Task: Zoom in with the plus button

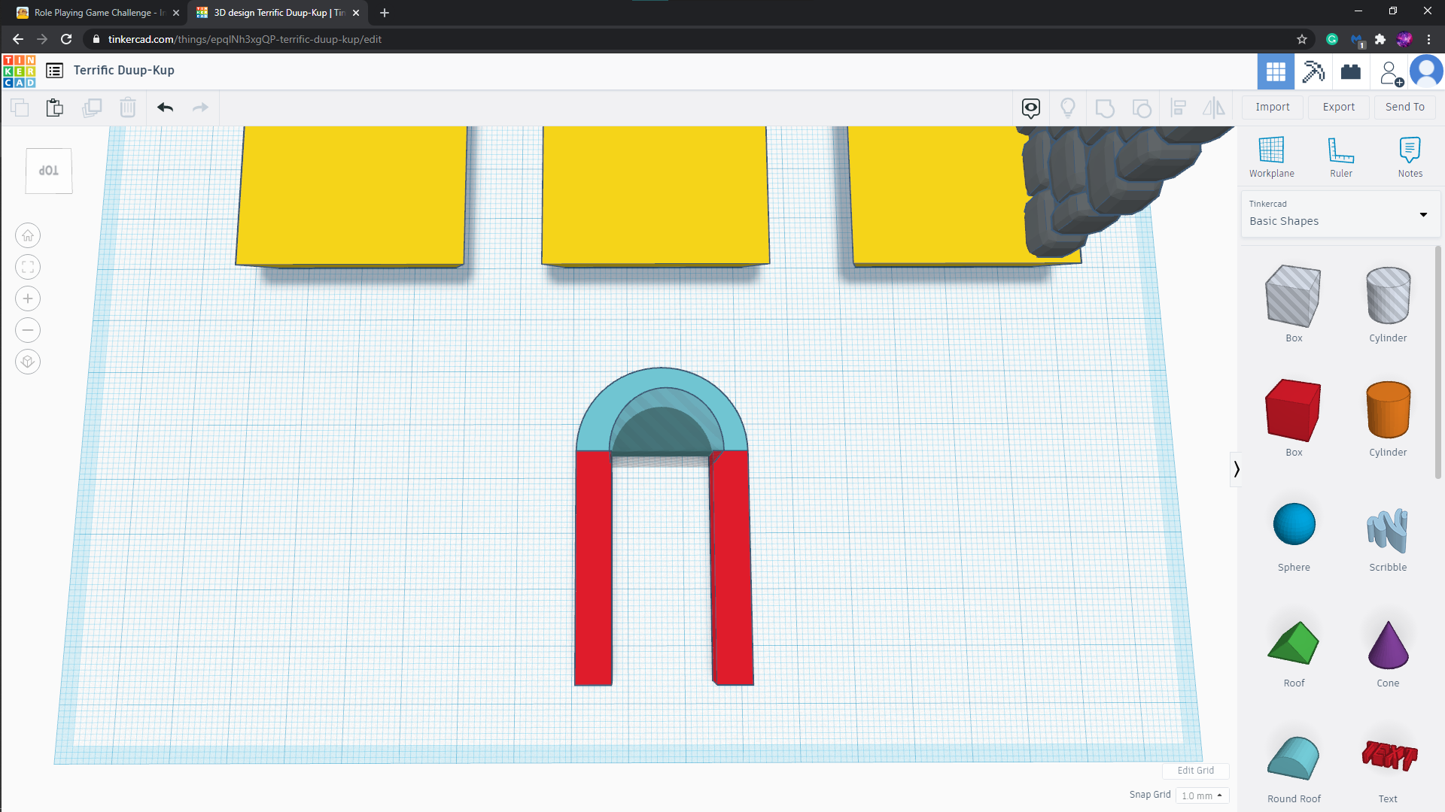Action: pos(28,299)
